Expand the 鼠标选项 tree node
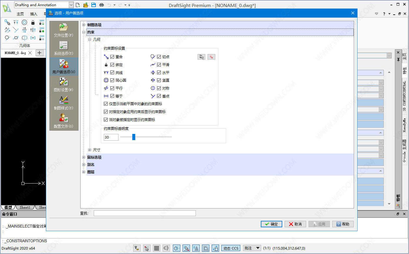The height and width of the screenshot is (254, 409). (x=84, y=157)
